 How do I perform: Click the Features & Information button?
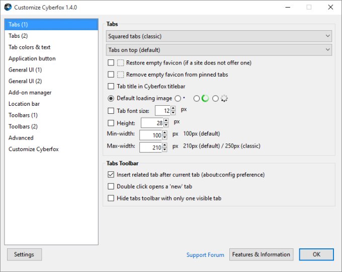[261, 254]
